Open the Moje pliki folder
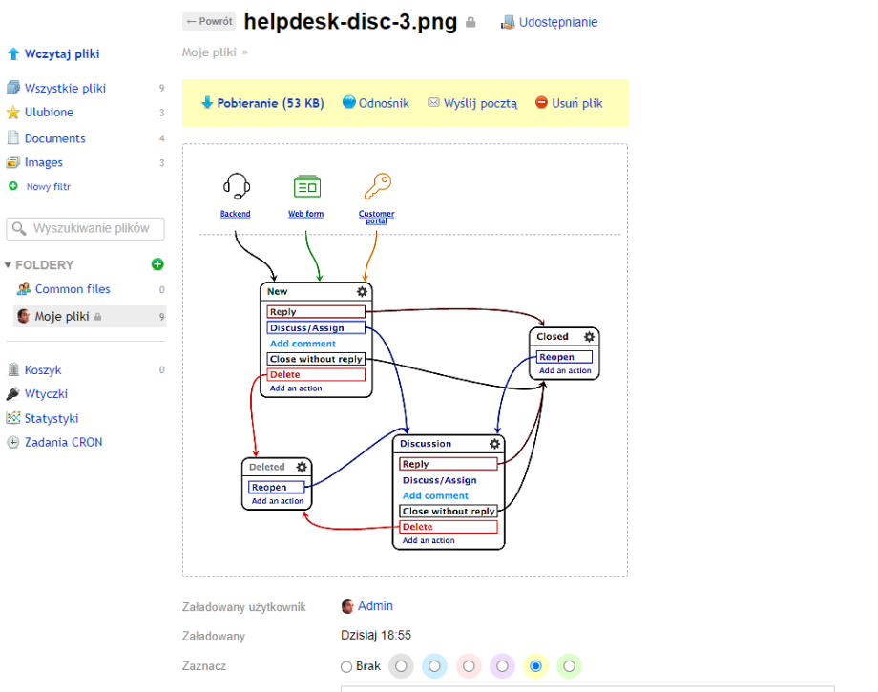 tap(62, 317)
